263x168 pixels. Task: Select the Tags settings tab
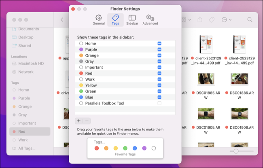pyautogui.click(x=115, y=20)
